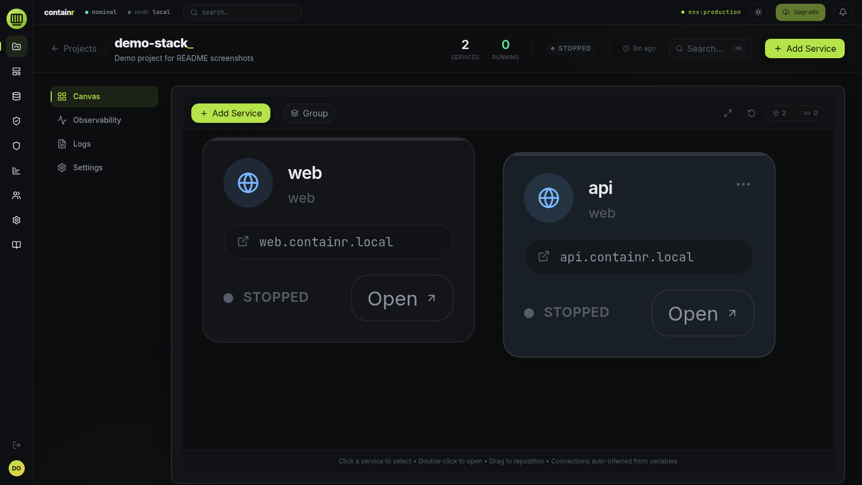Click the api service globe icon
This screenshot has width=862, height=485.
coord(549,198)
